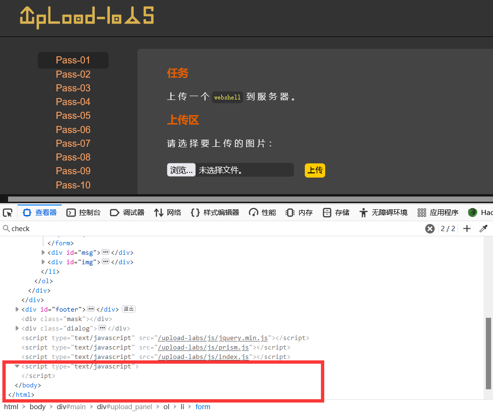Screen dimensions: 493x412
Task: Collapse the inline script type="text/javascript" node
Action: (x=17, y=366)
